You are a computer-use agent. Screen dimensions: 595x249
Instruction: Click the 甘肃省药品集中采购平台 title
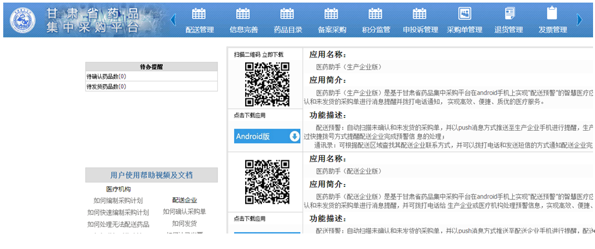(93, 21)
